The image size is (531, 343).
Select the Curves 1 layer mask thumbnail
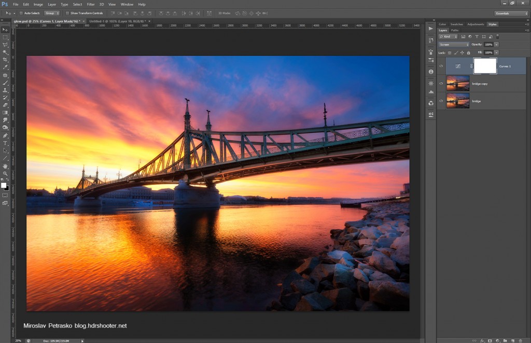tap(485, 66)
